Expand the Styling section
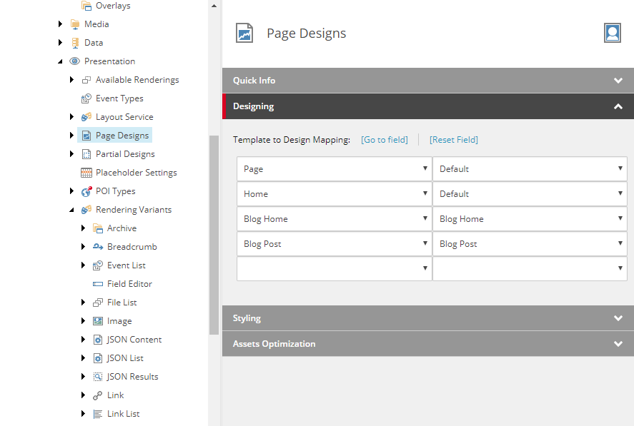 pyautogui.click(x=428, y=318)
